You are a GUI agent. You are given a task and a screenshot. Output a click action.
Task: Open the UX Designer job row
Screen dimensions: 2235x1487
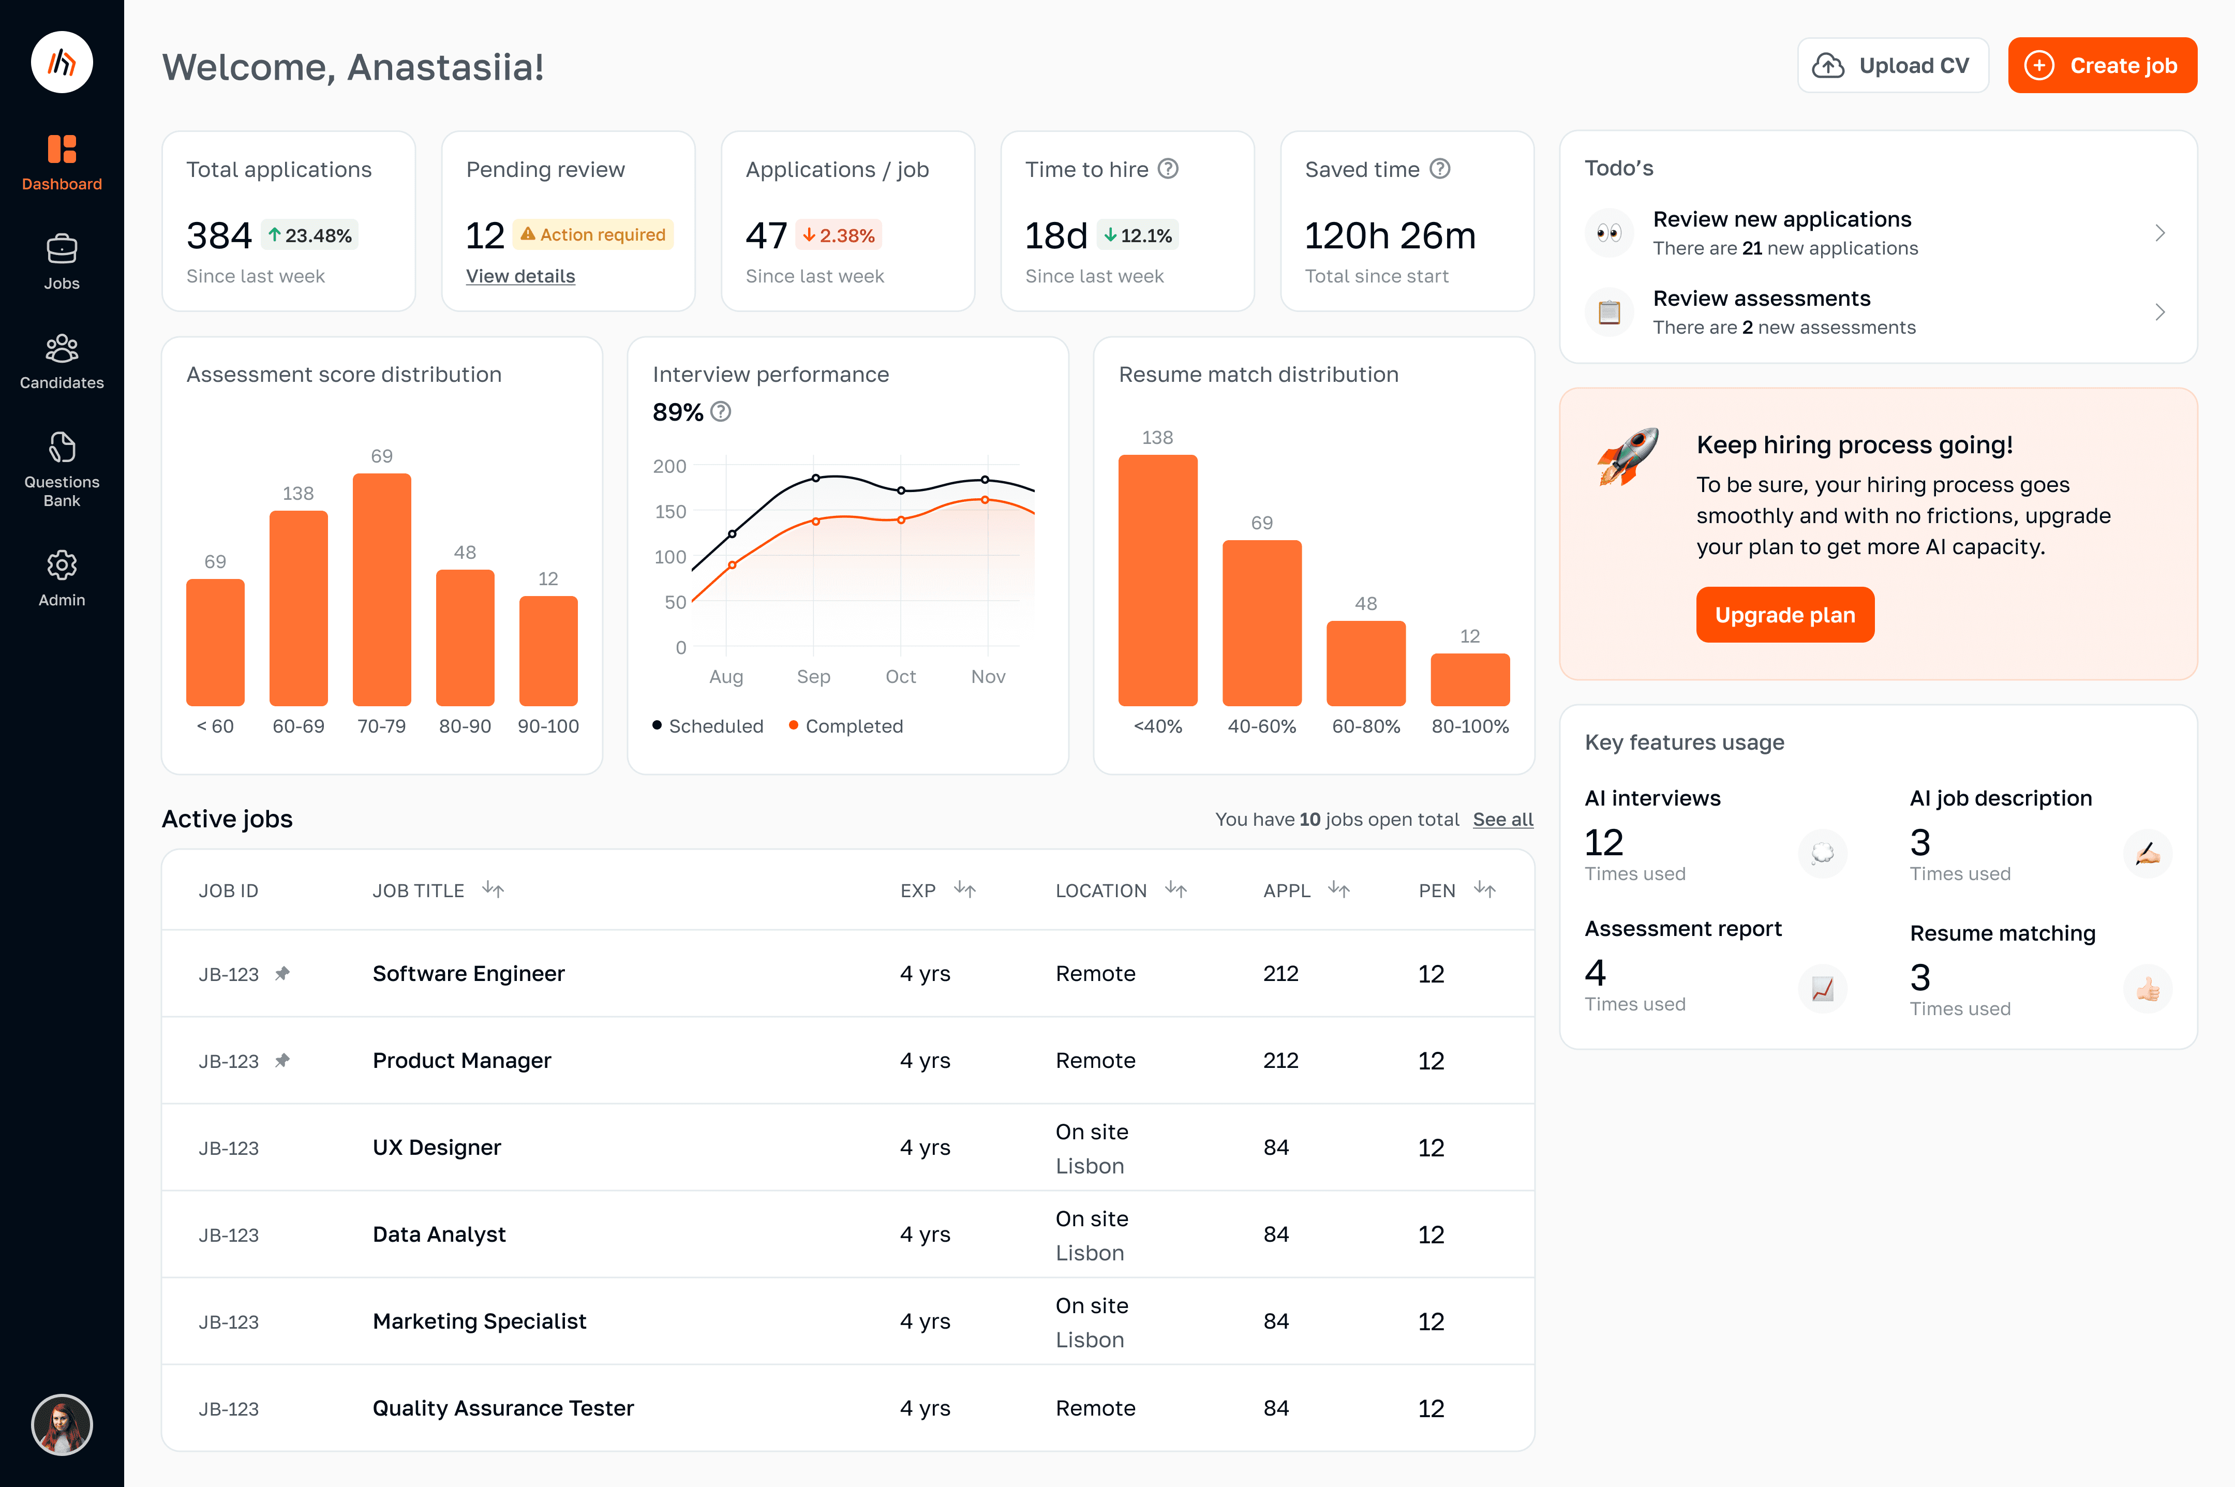click(x=848, y=1148)
